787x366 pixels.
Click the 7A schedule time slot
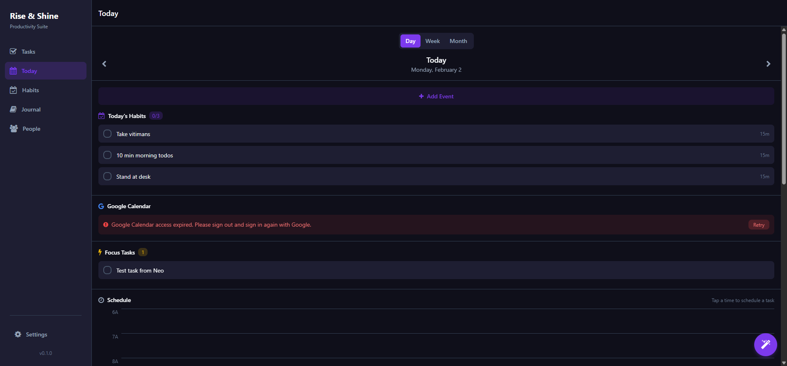447,345
